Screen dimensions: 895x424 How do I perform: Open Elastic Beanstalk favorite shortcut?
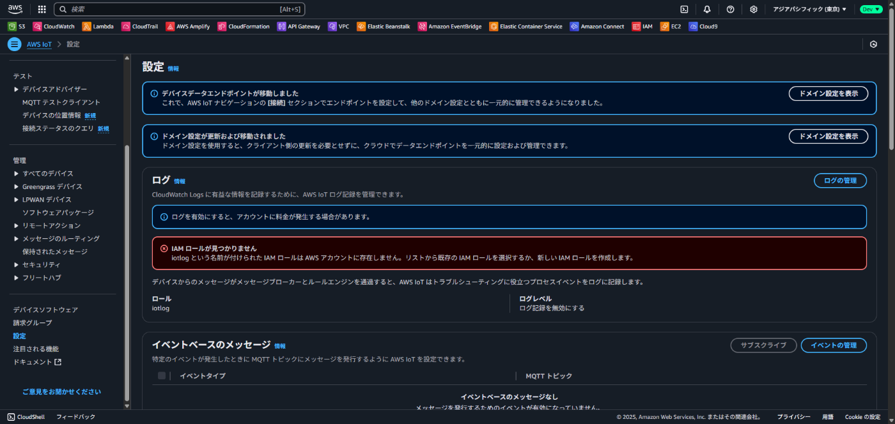pos(384,27)
